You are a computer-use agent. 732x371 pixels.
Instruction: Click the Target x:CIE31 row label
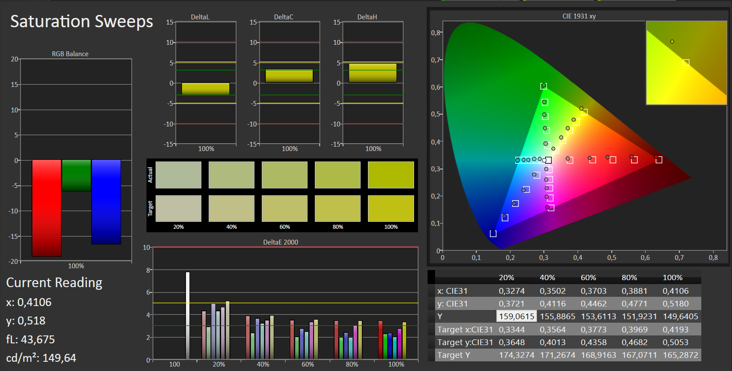tap(465, 329)
